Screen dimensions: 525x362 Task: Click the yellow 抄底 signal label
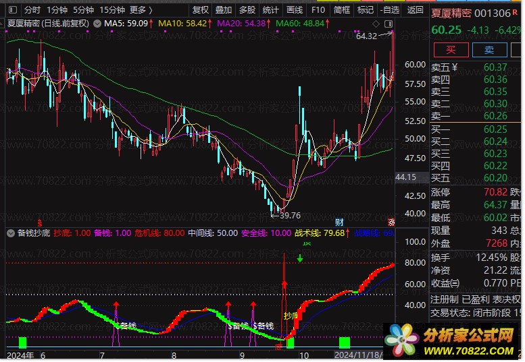(291, 315)
